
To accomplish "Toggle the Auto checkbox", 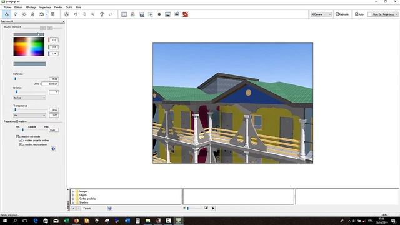I will pyautogui.click(x=356, y=14).
